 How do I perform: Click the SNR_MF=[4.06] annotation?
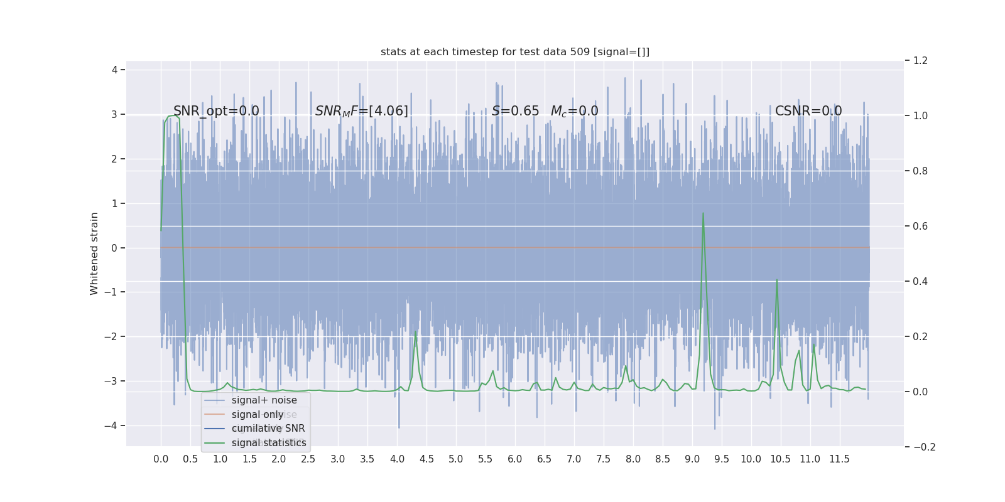(x=362, y=111)
